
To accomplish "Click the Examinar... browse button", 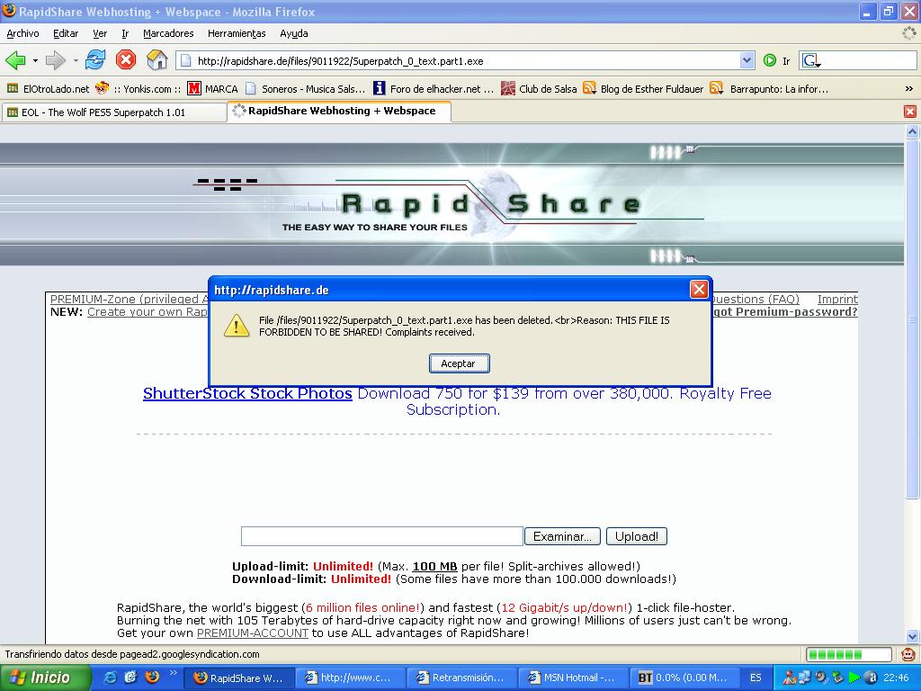I will point(562,536).
